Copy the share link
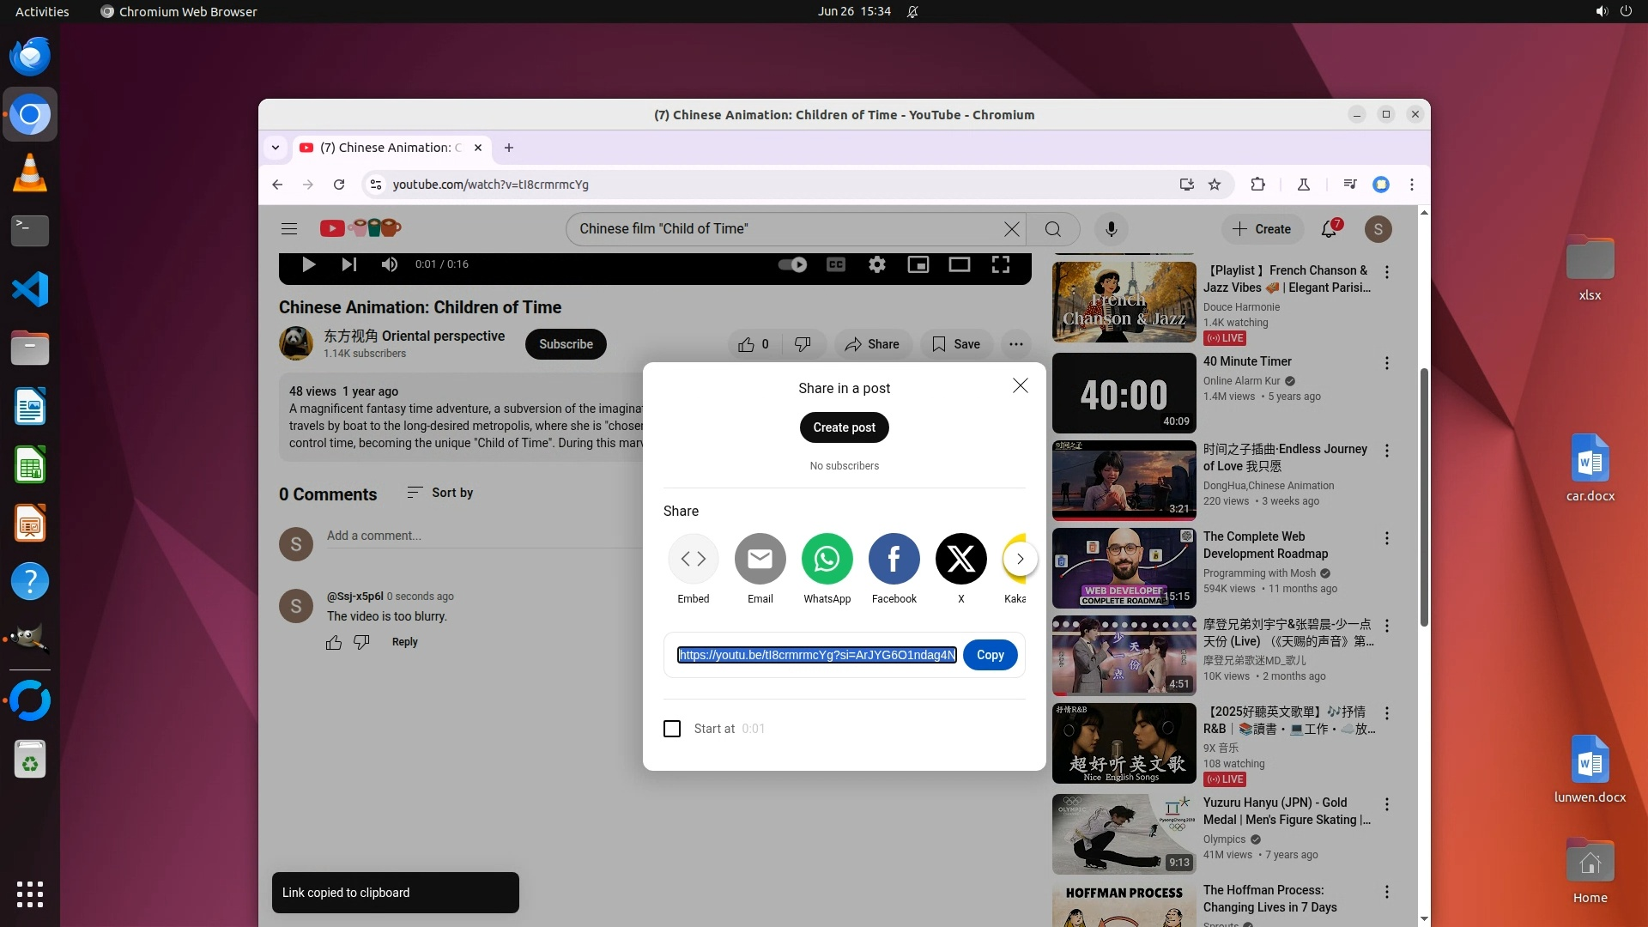 pyautogui.click(x=990, y=655)
